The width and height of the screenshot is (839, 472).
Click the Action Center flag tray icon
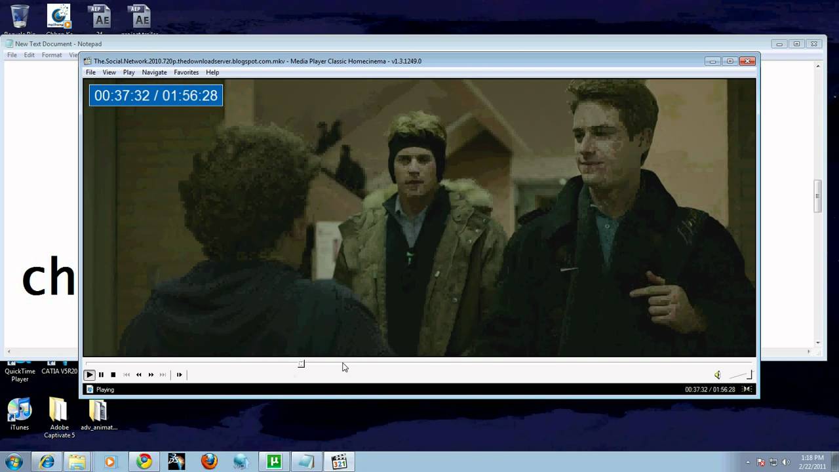[761, 462]
